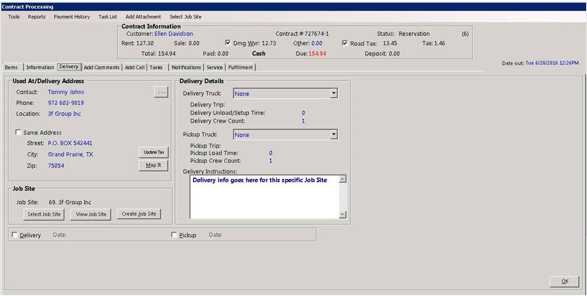
Task: Click the Due amount 154.94 in red
Action: point(317,54)
